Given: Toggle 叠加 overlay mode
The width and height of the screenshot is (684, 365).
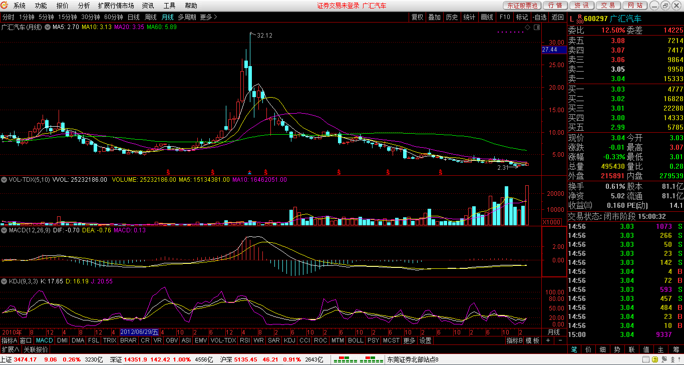Looking at the screenshot, I should coord(434,17).
